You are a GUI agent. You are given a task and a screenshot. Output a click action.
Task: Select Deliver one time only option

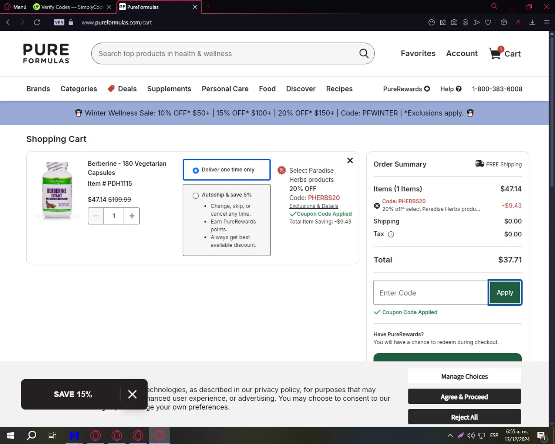point(196,171)
